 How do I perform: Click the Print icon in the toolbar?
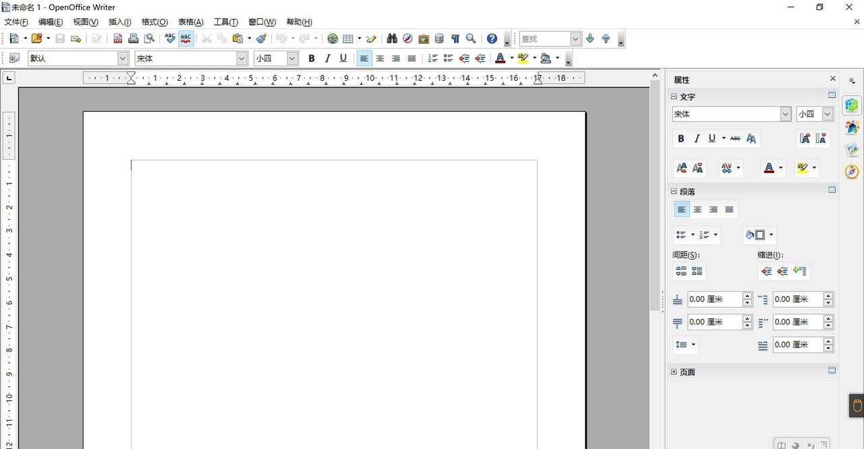tap(134, 39)
